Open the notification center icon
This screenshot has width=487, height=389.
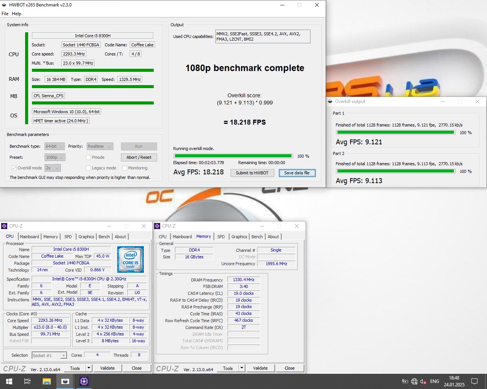tap(474, 381)
